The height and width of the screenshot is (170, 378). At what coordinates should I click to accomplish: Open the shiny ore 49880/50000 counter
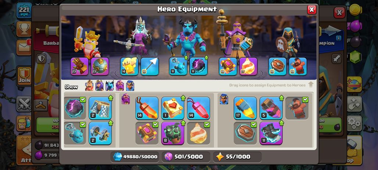pyautogui.click(x=135, y=157)
